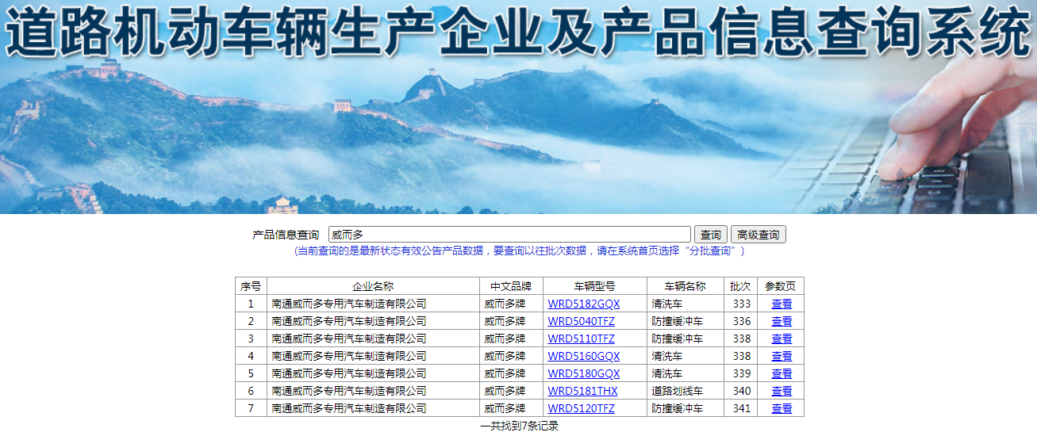Screen dimensions: 1037x436
Task: Click 查看 for WRD5110TFZ row
Action: [782, 338]
